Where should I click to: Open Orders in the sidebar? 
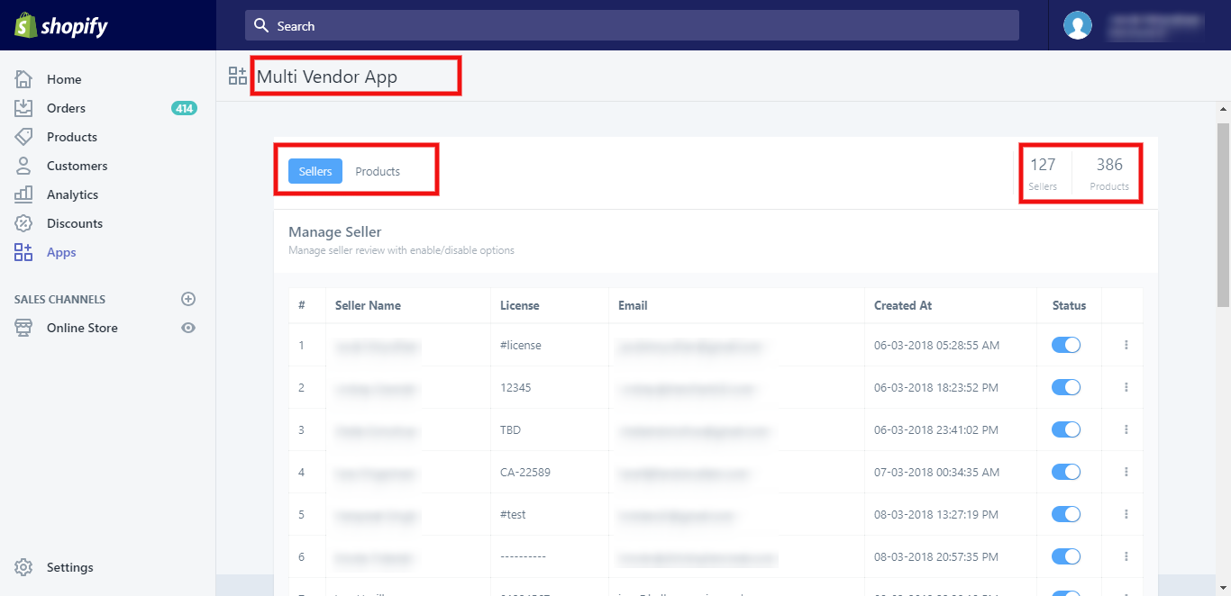[x=66, y=108]
